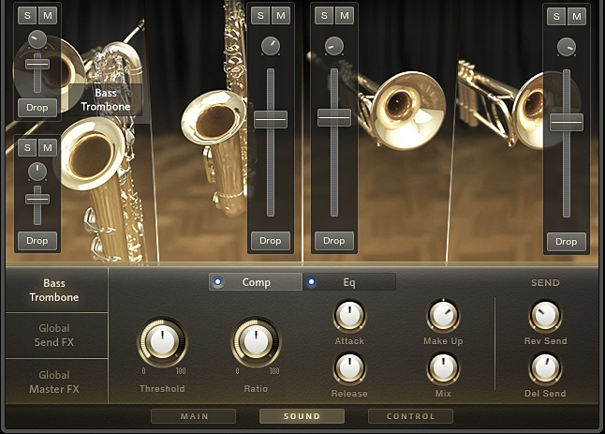The height and width of the screenshot is (434, 605).
Task: Select Global Send FX panel
Action: pyautogui.click(x=55, y=335)
